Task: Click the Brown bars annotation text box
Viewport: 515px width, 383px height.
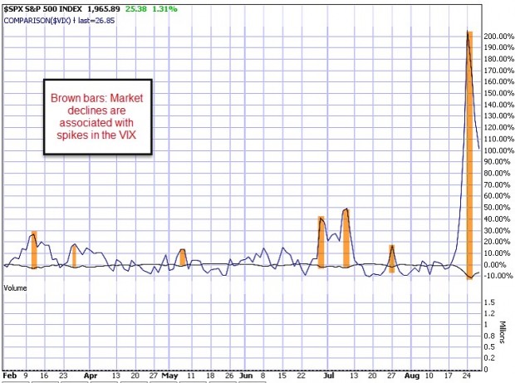Action: coord(98,116)
